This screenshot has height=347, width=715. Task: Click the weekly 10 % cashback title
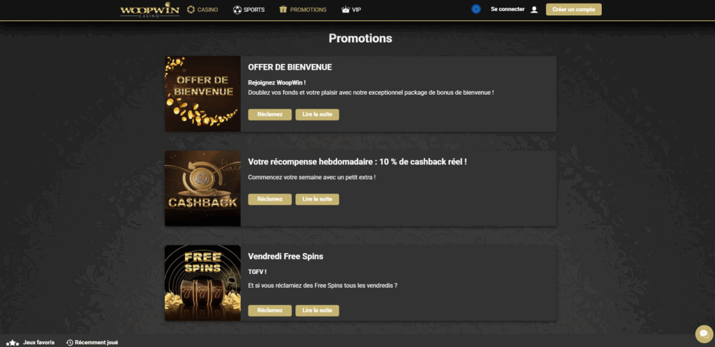pos(357,162)
